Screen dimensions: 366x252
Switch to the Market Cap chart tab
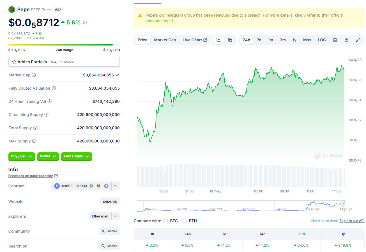pyautogui.click(x=165, y=40)
